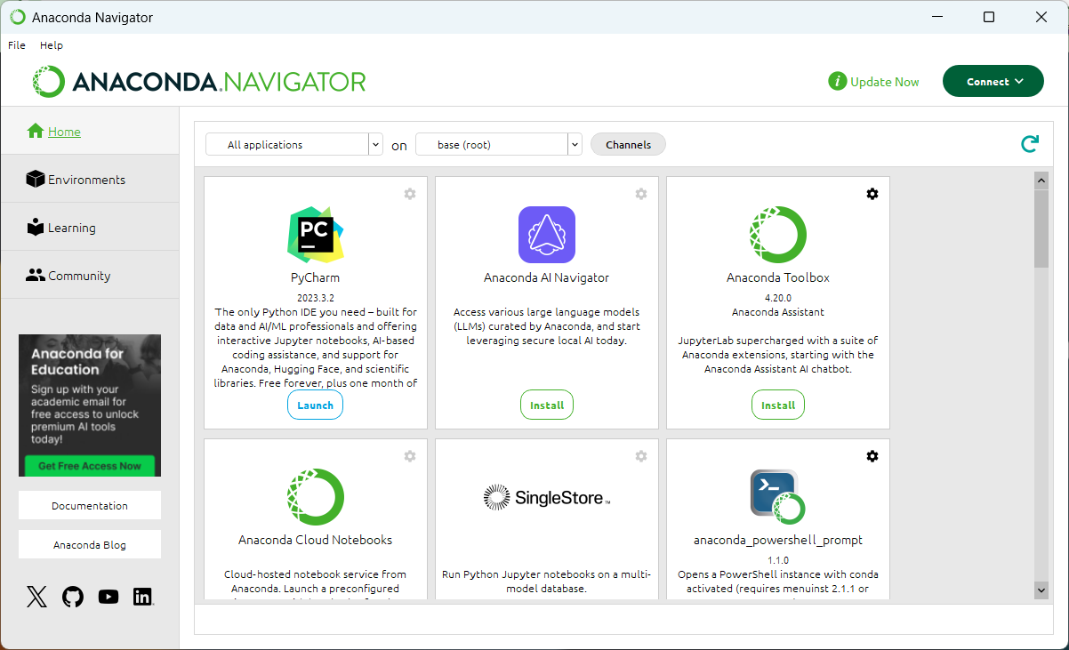Launch PyCharm
This screenshot has height=650, width=1069.
(x=315, y=405)
